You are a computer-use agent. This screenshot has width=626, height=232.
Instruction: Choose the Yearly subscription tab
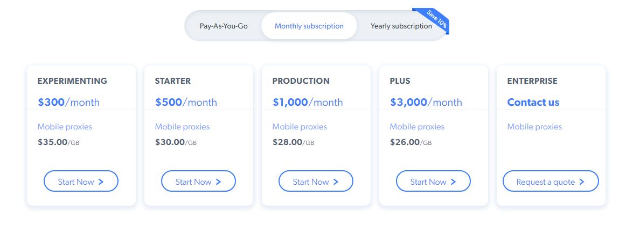(401, 26)
